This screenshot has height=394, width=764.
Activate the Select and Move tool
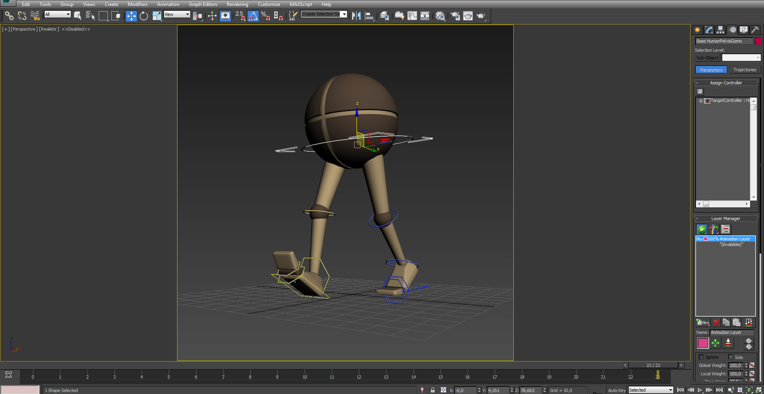[131, 16]
